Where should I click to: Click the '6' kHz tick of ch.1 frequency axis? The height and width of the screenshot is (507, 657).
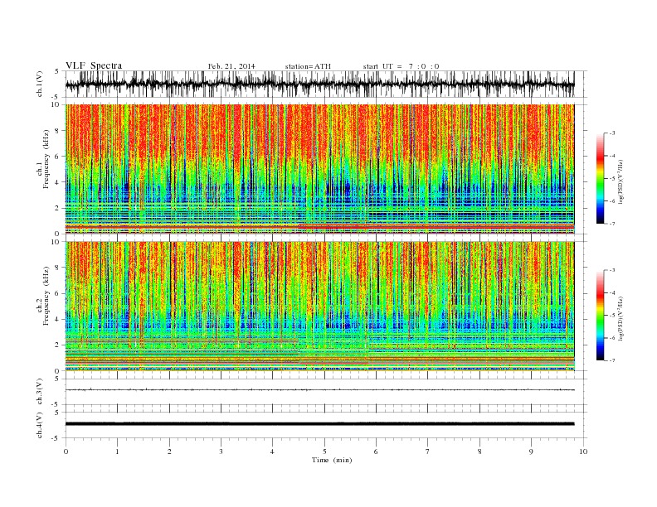(x=58, y=157)
